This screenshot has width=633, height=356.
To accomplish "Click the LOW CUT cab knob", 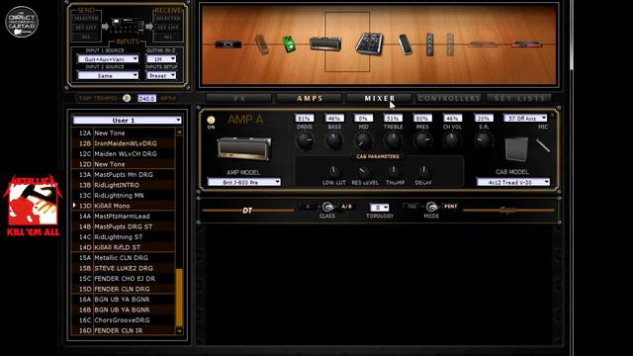I will point(333,171).
